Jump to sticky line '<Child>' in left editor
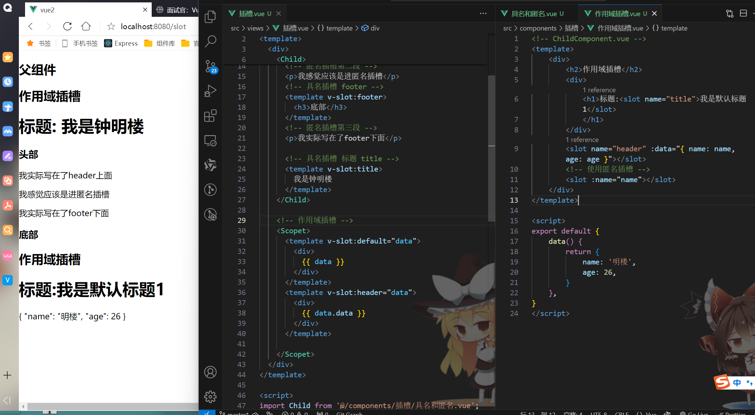 [x=291, y=59]
